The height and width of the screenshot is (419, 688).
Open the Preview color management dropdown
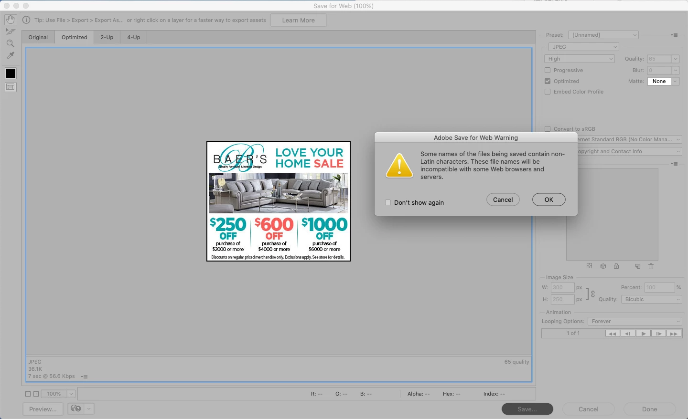tap(630, 139)
